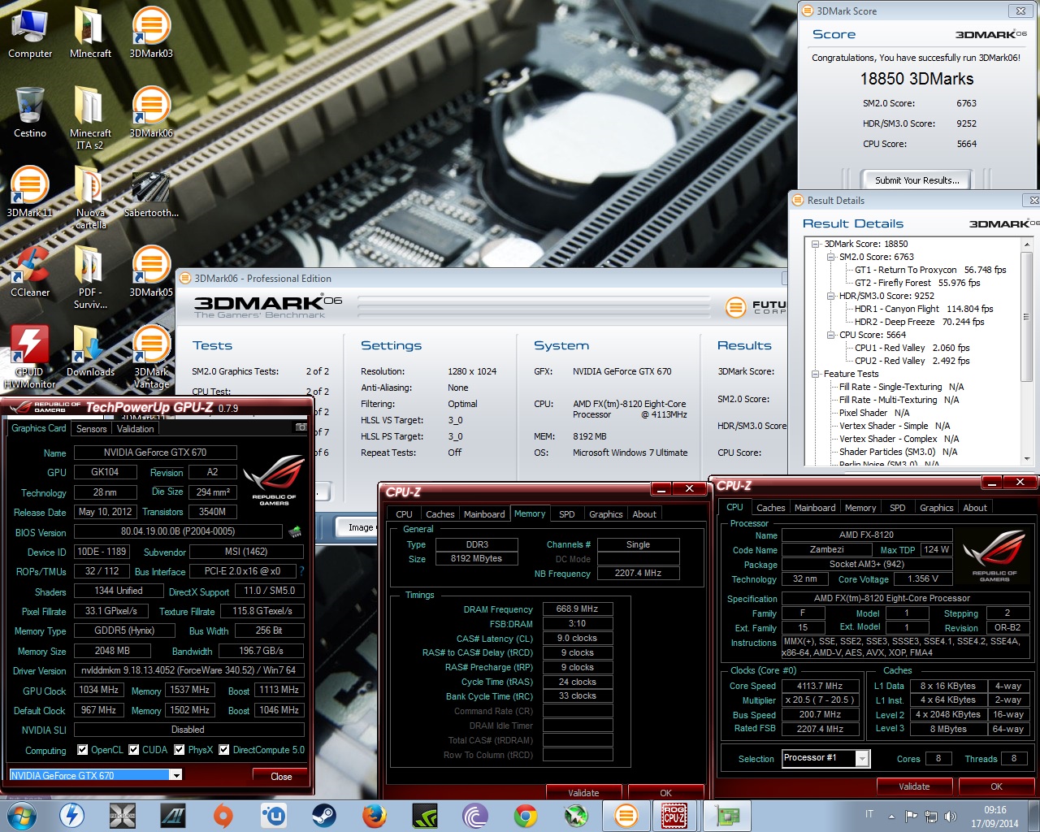The image size is (1040, 832).
Task: Click OK in the processor CPU-Z window
Action: [x=996, y=786]
